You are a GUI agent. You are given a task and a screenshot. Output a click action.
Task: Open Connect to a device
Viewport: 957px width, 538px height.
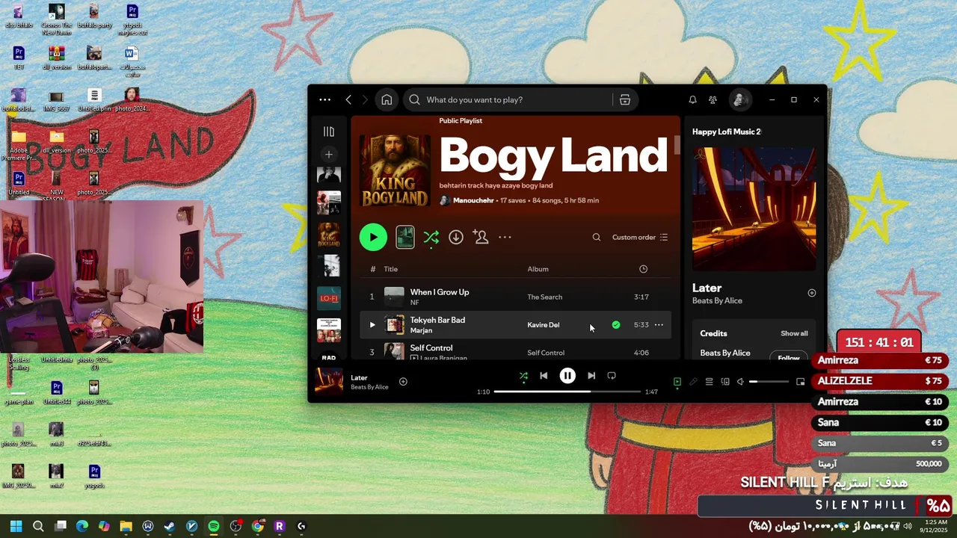[x=725, y=382]
